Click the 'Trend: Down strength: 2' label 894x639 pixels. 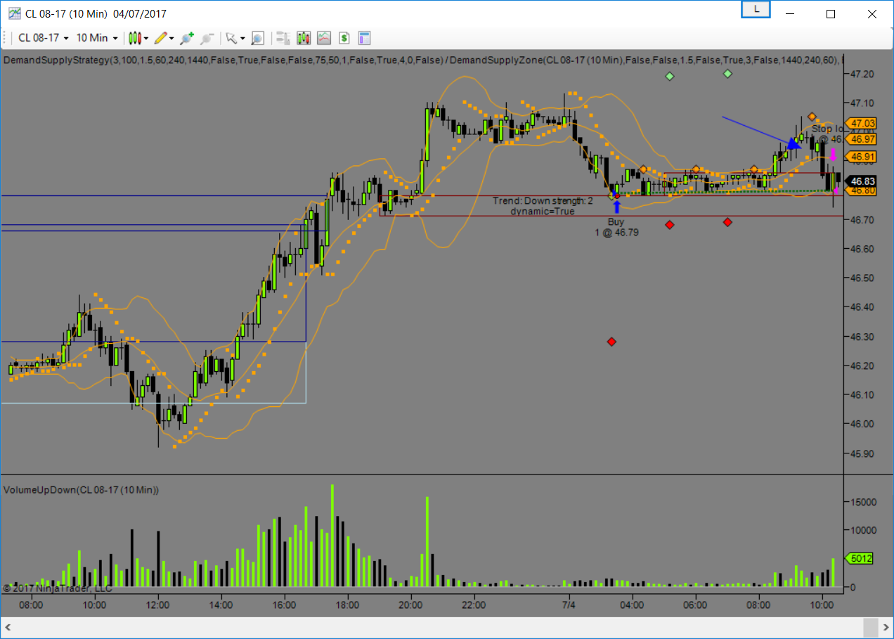tap(543, 201)
